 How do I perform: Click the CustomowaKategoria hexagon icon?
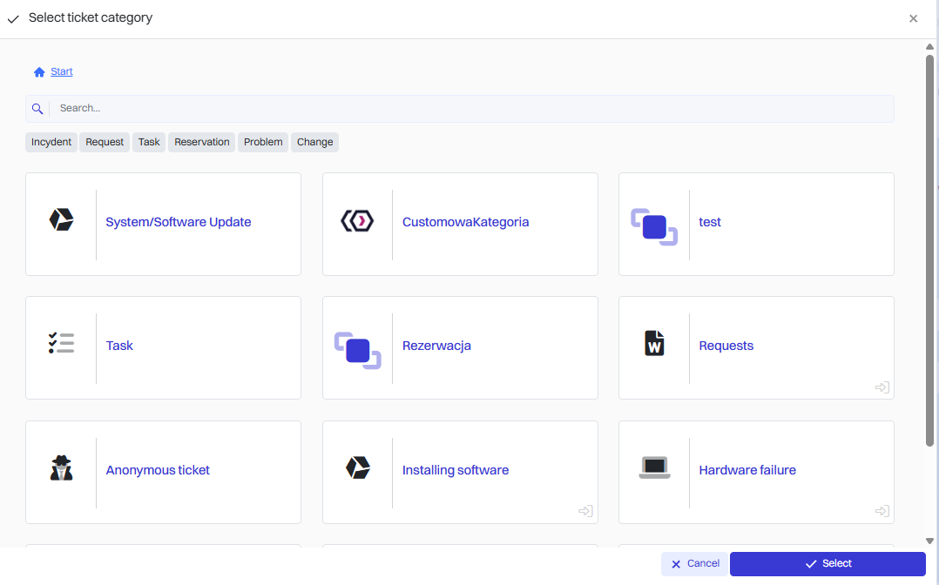(x=357, y=221)
